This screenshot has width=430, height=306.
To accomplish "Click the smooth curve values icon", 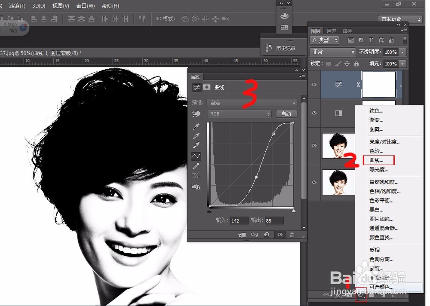I will click(196, 175).
